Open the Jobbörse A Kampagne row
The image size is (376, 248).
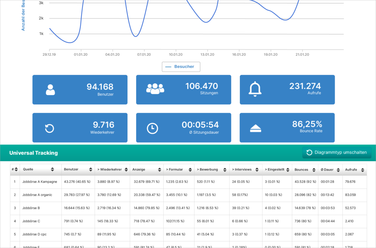tap(188, 182)
